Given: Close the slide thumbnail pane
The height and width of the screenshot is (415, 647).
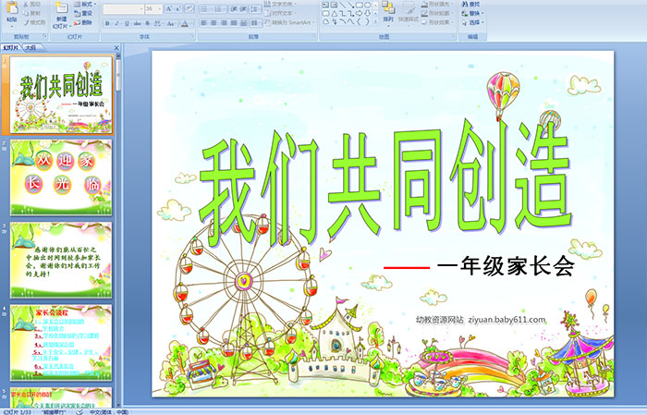Looking at the screenshot, I should [x=116, y=48].
